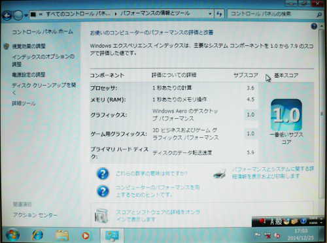The image size is (327, 243).
Task: Select the プライマリ ハード ディスク: row label
Action: tap(119, 153)
